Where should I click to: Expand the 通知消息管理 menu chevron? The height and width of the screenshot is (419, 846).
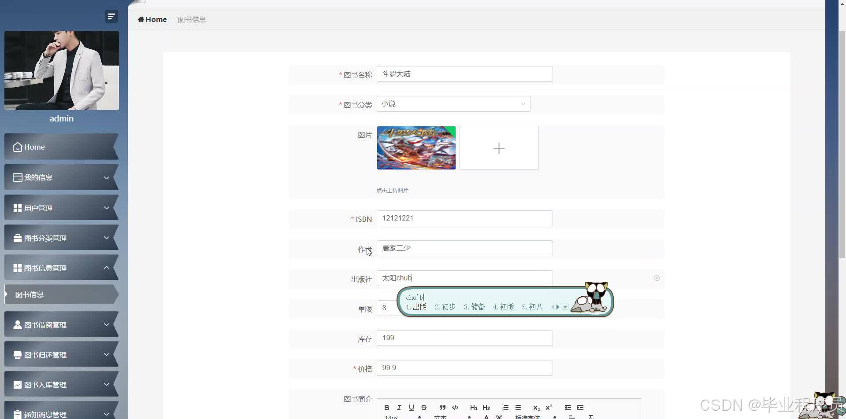pyautogui.click(x=106, y=414)
